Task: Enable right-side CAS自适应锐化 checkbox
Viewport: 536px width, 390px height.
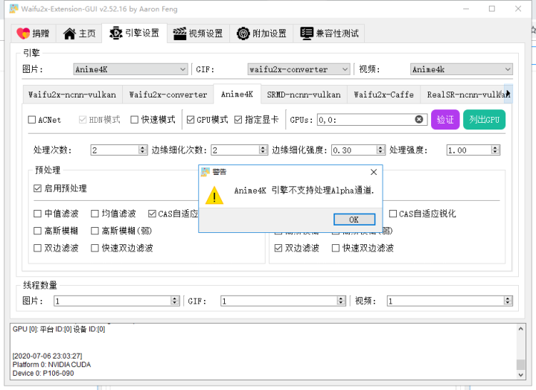Action: pos(393,214)
